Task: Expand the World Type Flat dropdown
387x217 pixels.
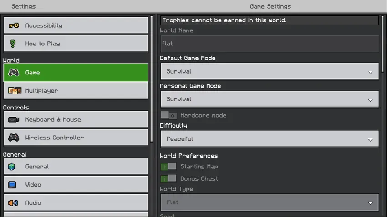Action: click(270, 202)
